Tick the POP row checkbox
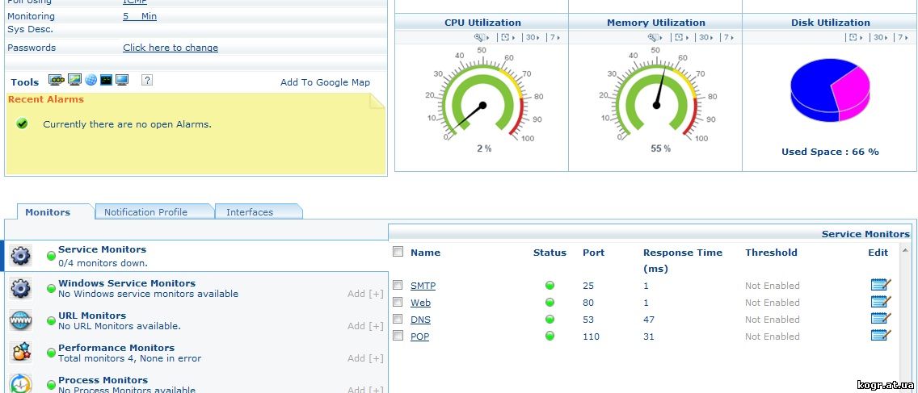Viewport: 918px width, 393px height. (x=398, y=336)
